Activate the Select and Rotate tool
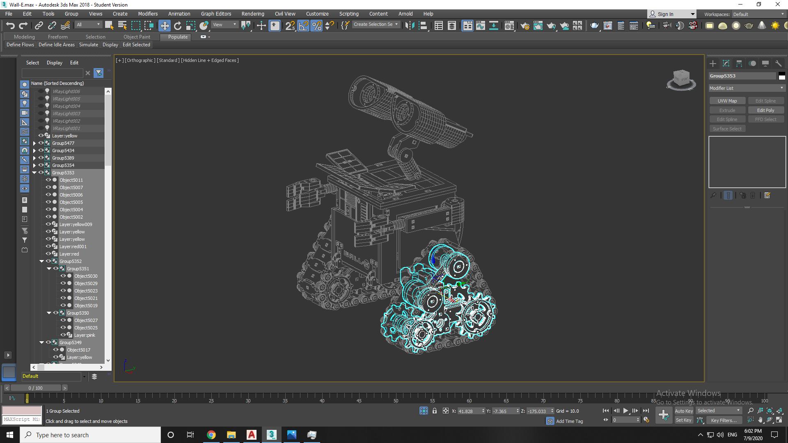Image resolution: width=788 pixels, height=443 pixels. click(178, 25)
